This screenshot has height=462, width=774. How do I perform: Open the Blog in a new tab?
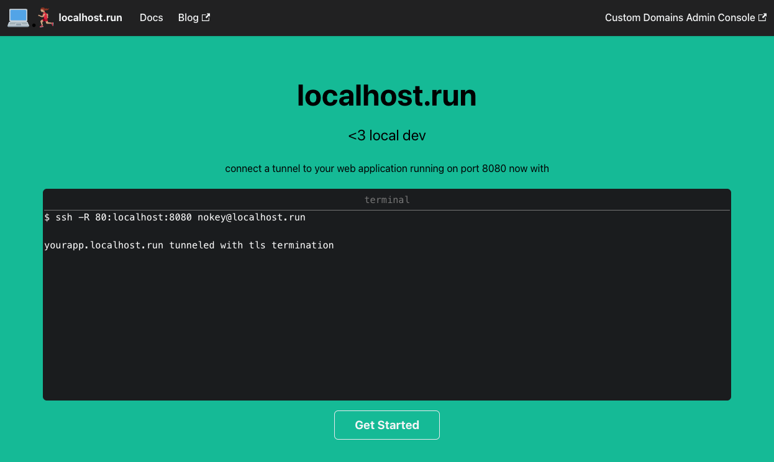pos(188,17)
